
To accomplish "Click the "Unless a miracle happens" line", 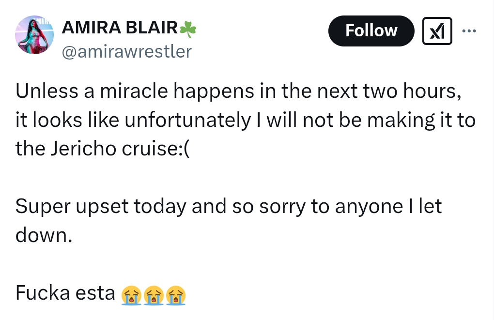I will pos(237,91).
